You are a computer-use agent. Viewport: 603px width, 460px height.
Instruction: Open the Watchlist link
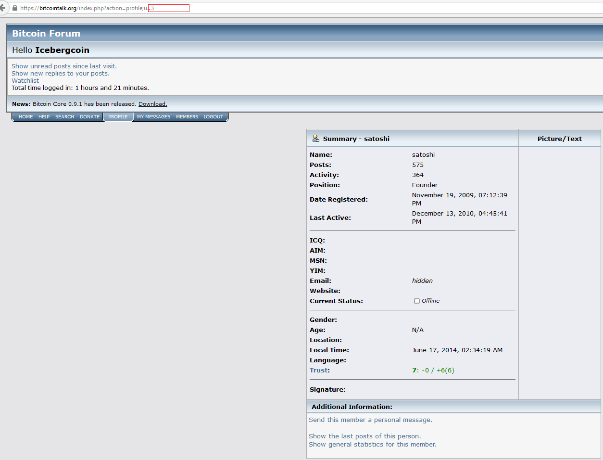[x=25, y=81]
